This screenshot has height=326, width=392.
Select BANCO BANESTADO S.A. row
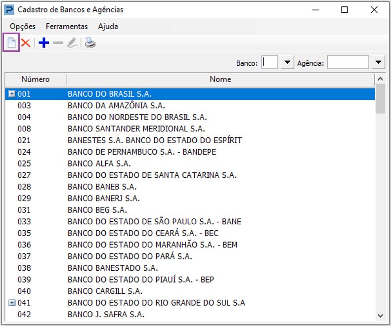tap(190, 268)
